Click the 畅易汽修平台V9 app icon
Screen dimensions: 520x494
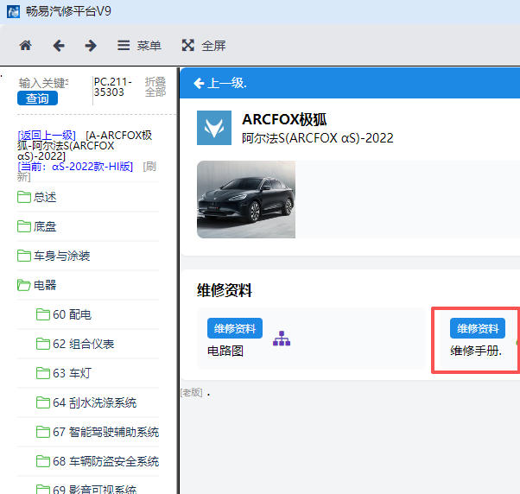14,11
